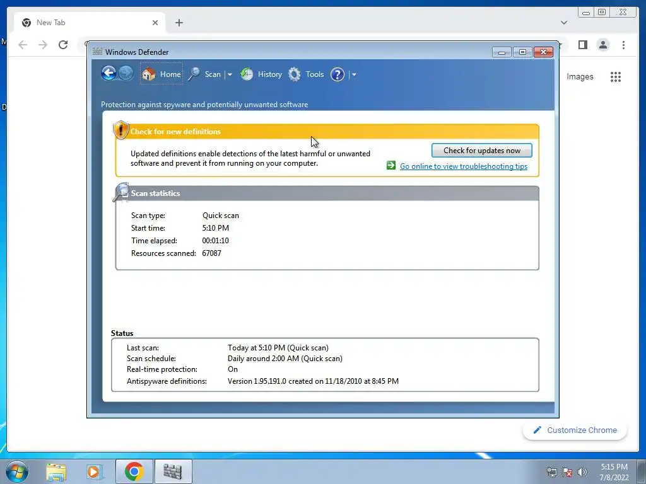
Task: Click Chrome's back arrow
Action: coord(23,45)
